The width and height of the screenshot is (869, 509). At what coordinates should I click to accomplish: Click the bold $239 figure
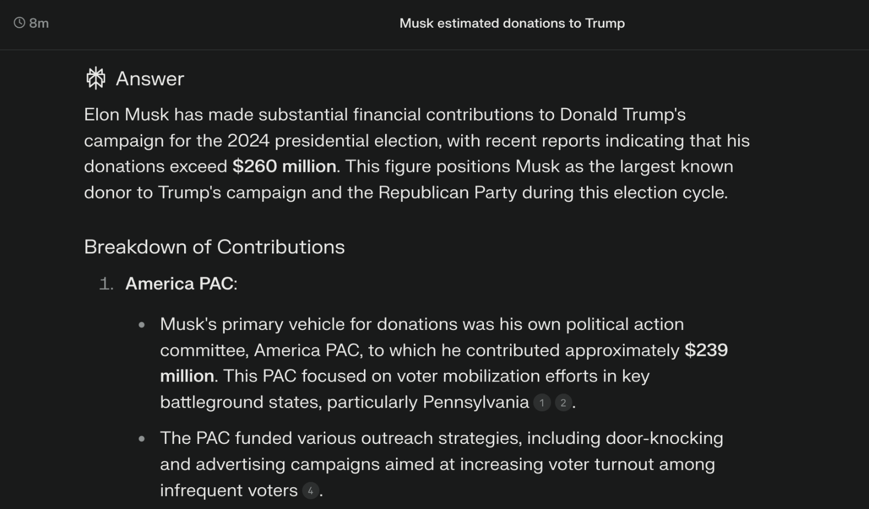click(x=706, y=350)
